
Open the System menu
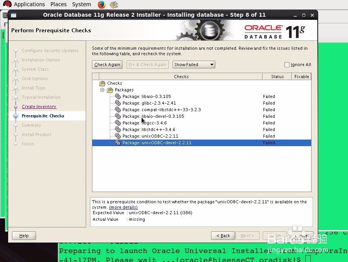(x=81, y=4)
